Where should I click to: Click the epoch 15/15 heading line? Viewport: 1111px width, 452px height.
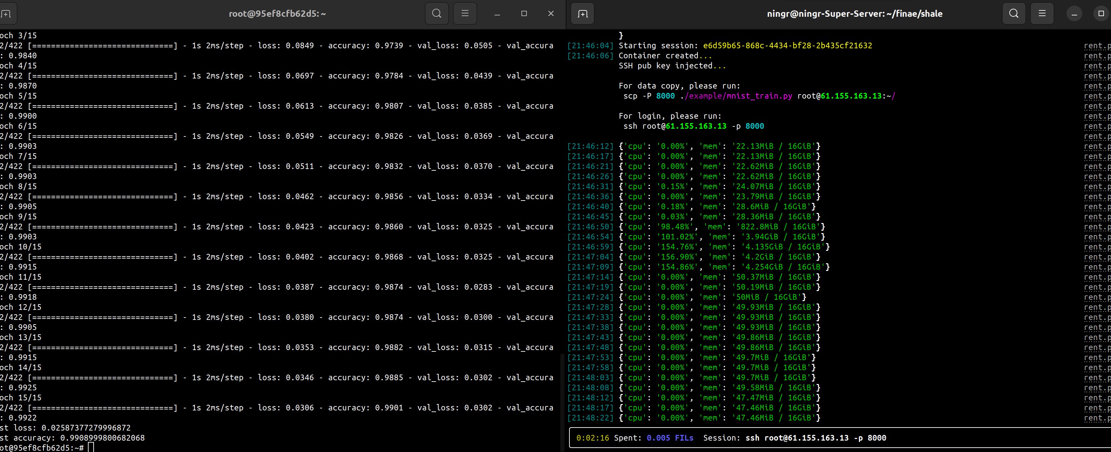(21, 398)
